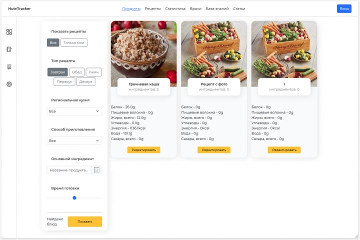Click the product list icon beside ingredient field
The image size is (360, 240).
click(x=97, y=170)
